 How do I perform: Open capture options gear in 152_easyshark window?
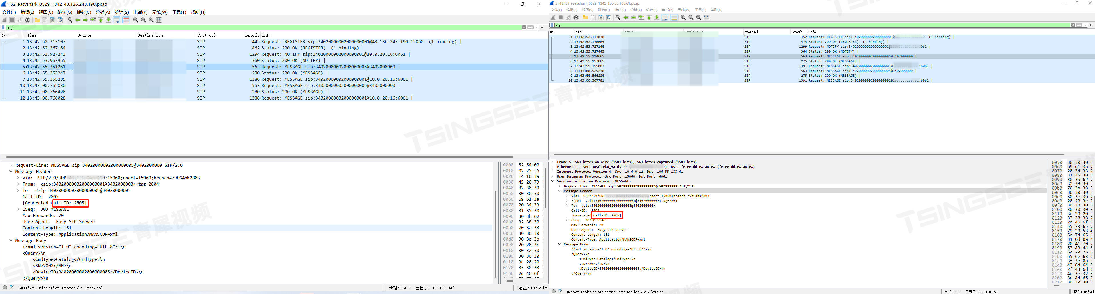click(27, 20)
